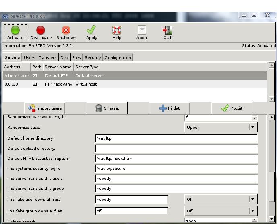Click the green Activate icon

pos(15,30)
